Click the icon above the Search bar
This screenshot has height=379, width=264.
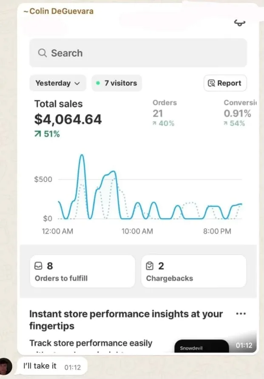click(240, 23)
